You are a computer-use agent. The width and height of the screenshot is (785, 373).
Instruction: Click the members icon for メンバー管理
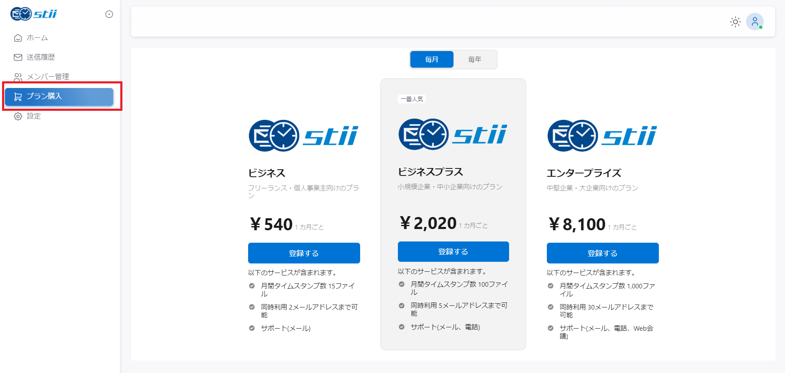[18, 77]
